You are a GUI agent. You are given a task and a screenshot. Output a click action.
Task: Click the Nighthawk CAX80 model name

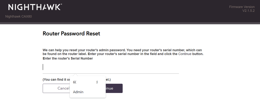(18, 17)
